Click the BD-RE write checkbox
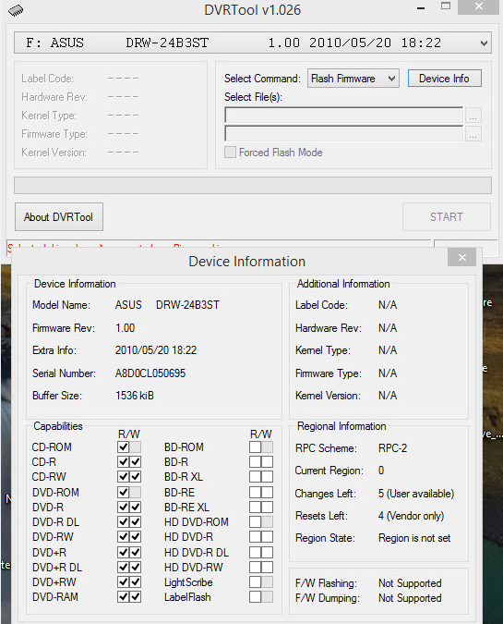 tap(268, 493)
